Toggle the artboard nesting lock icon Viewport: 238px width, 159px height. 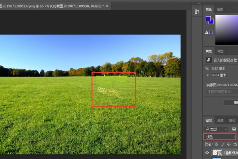point(235,144)
